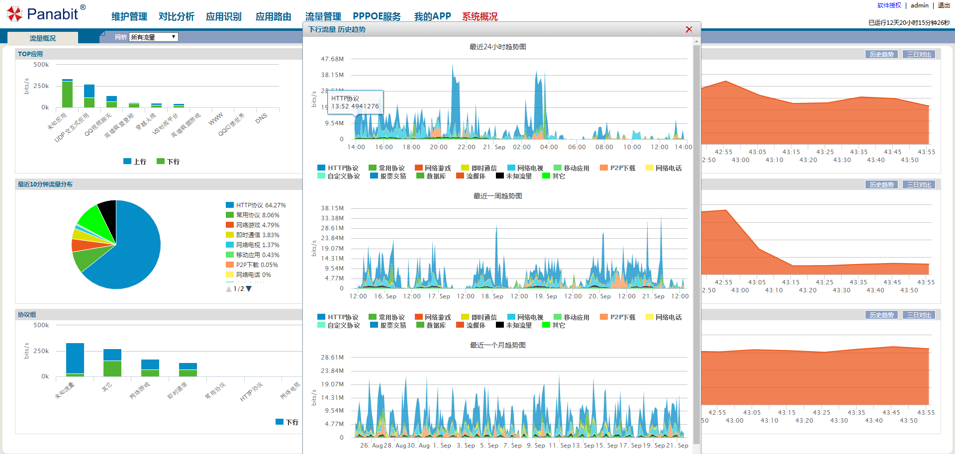Viewport: 955px width, 454px height.
Task: Toggle 股票交易 in the weekly chart legend
Action: point(388,325)
